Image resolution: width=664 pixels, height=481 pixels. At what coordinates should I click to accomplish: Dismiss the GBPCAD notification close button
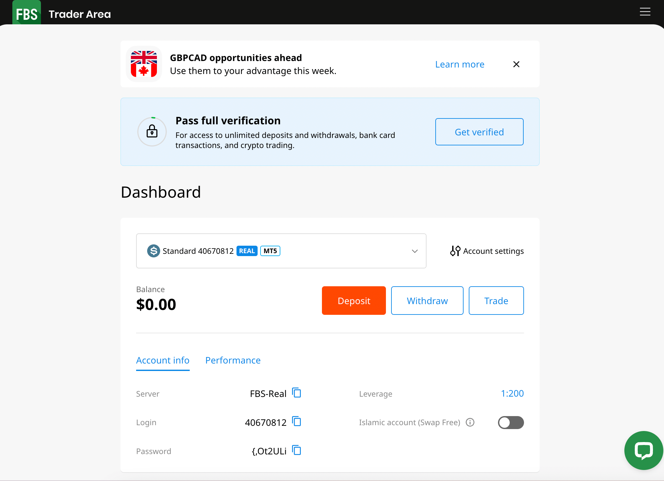[516, 64]
